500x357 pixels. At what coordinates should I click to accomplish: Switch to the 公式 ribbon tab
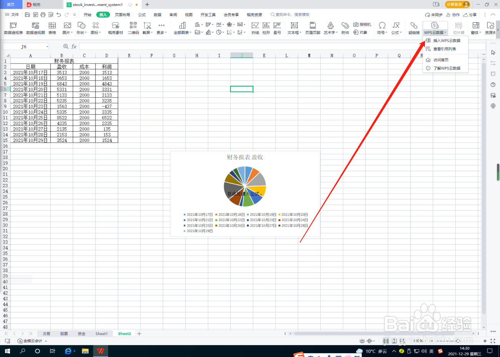point(142,15)
